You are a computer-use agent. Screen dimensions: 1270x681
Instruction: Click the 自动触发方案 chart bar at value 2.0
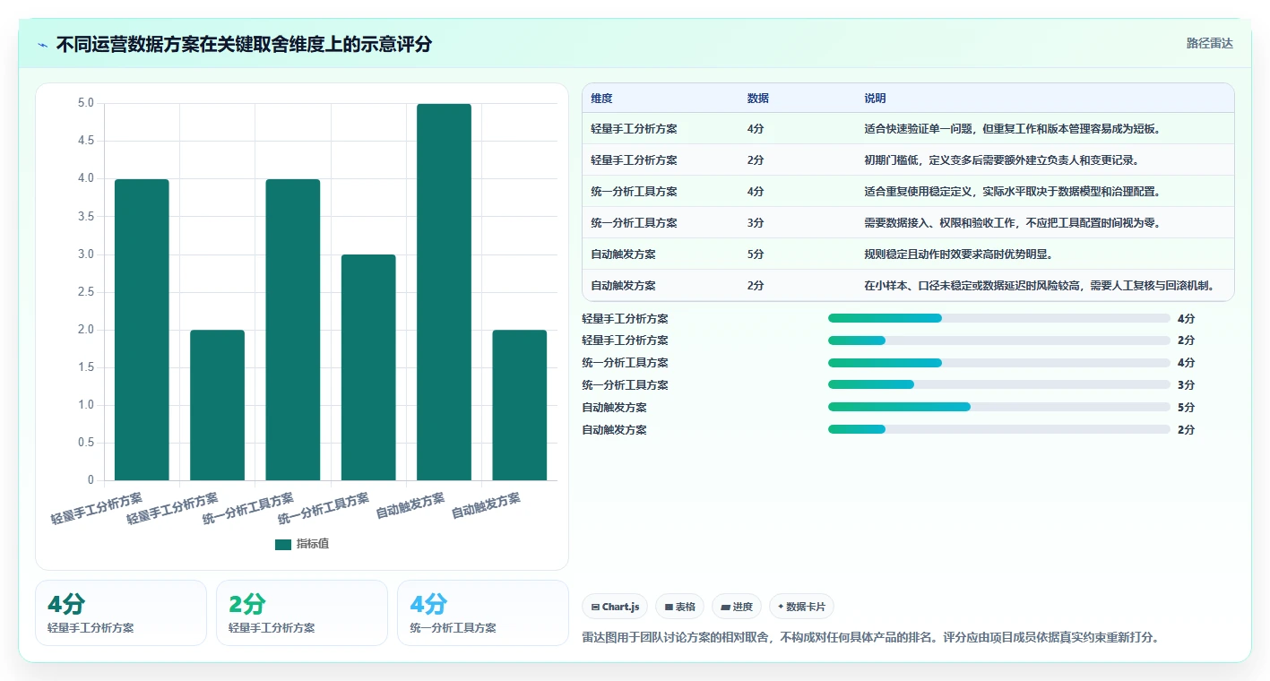(519, 405)
